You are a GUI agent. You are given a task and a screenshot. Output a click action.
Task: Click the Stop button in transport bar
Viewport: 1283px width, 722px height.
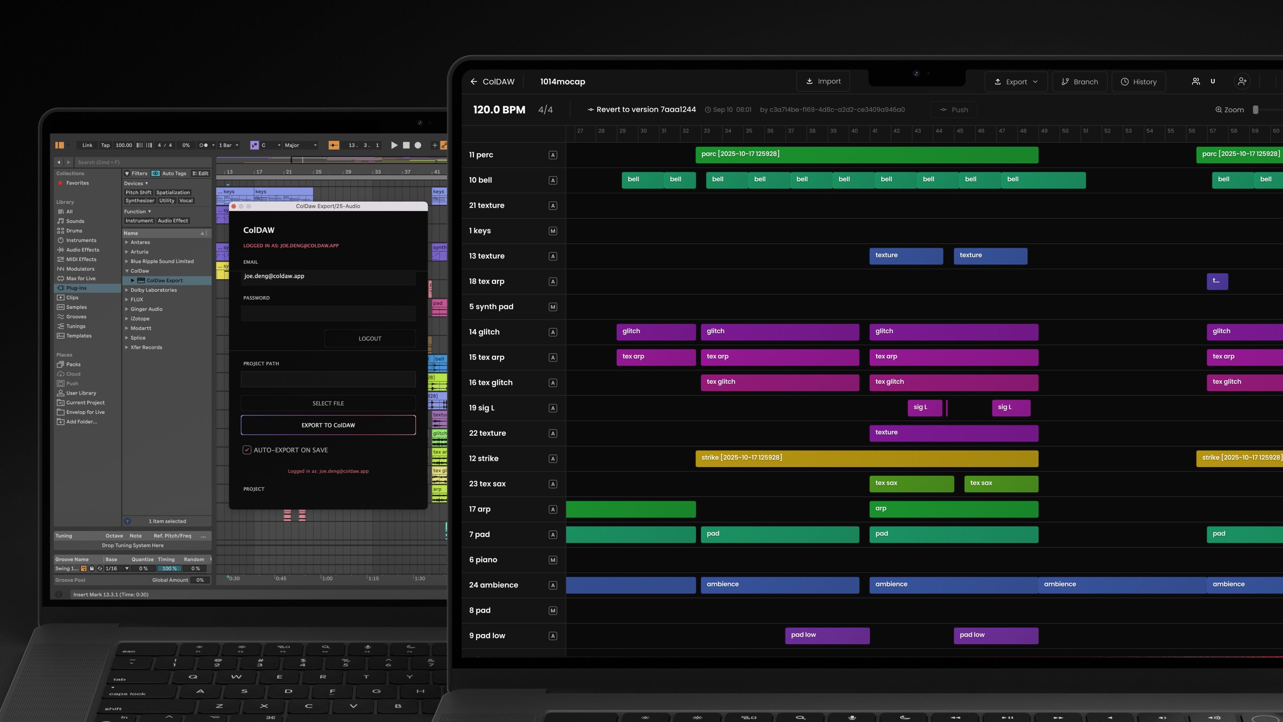[x=406, y=145]
